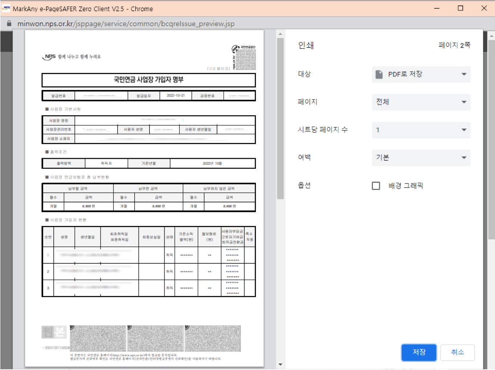495x370 pixels.
Task: Click the minwon.nps.or.kr address bar URL
Action: (x=125, y=23)
